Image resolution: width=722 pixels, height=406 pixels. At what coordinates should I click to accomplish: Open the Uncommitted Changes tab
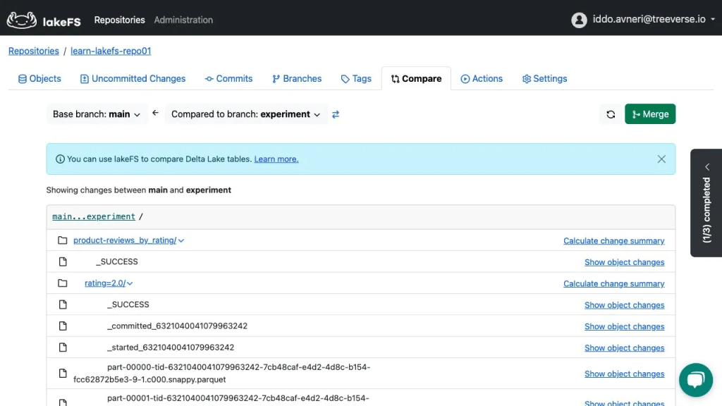coord(133,79)
